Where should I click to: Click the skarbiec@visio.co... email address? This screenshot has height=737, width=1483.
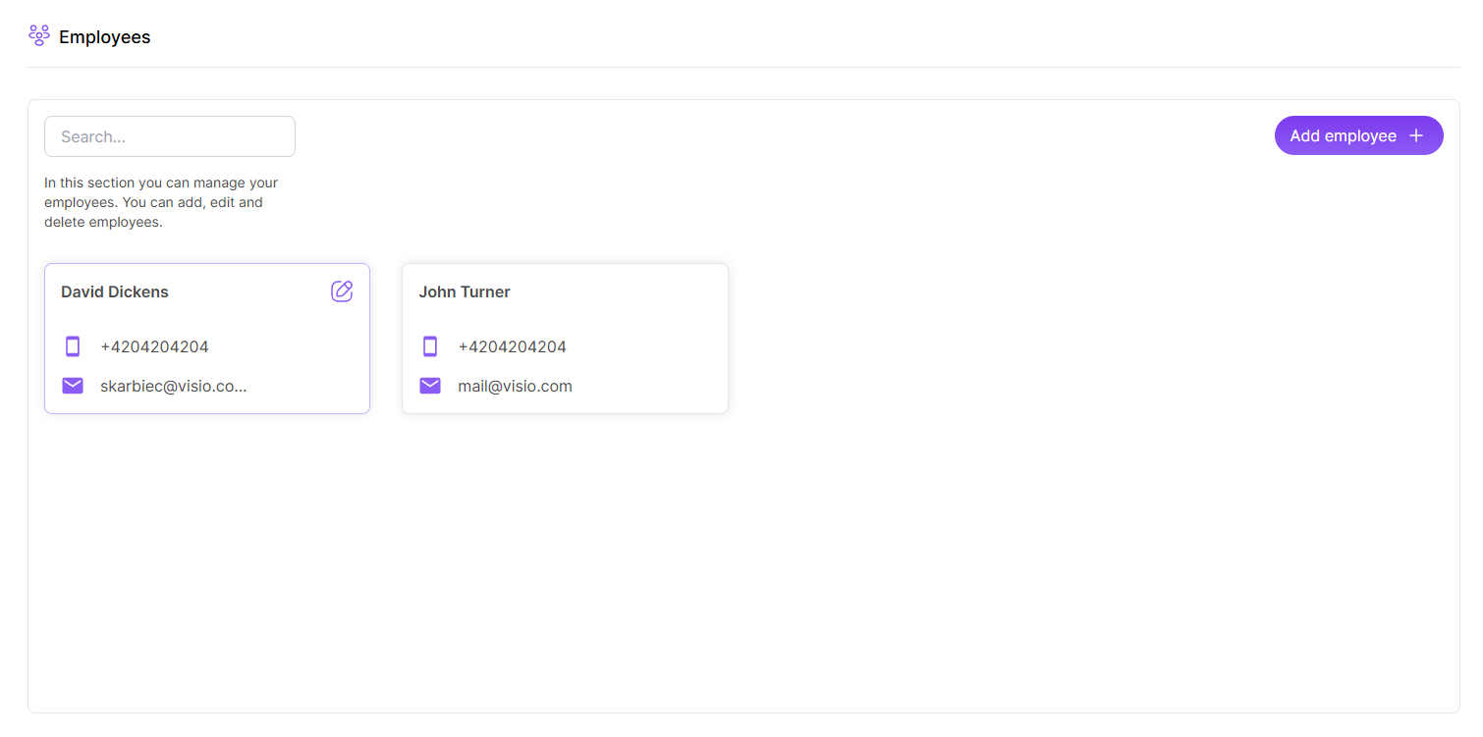point(173,386)
